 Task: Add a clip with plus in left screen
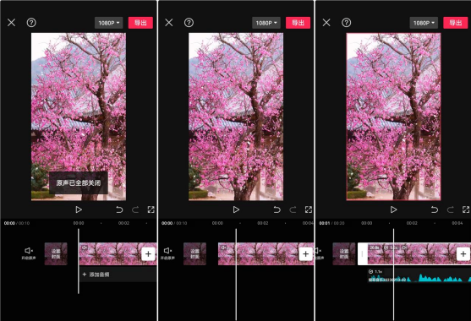[148, 254]
